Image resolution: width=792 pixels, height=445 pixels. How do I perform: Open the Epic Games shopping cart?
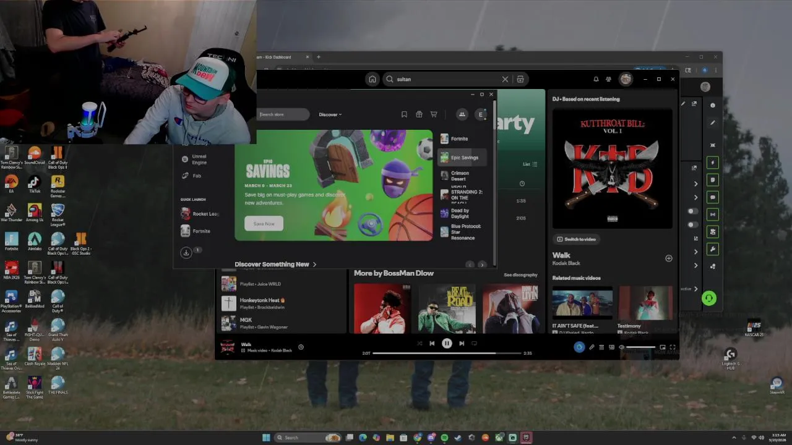(x=434, y=114)
